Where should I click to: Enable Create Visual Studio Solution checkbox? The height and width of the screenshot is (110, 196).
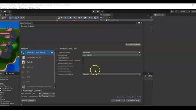[83, 61]
